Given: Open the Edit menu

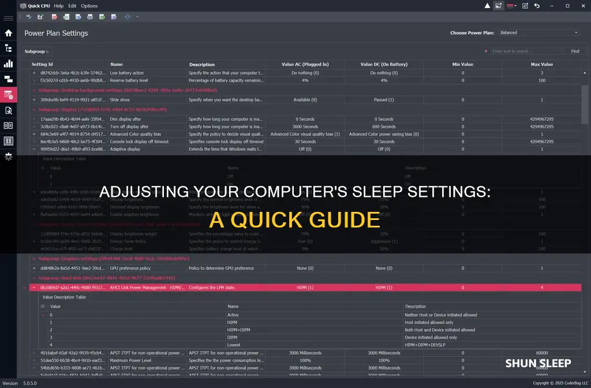Looking at the screenshot, I should (x=72, y=6).
